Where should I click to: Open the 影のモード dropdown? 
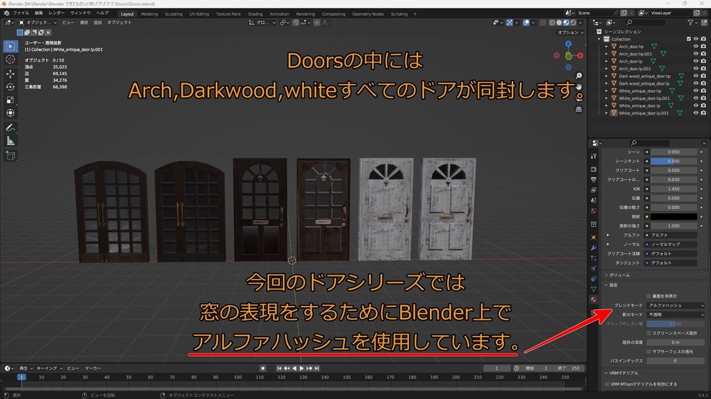676,314
